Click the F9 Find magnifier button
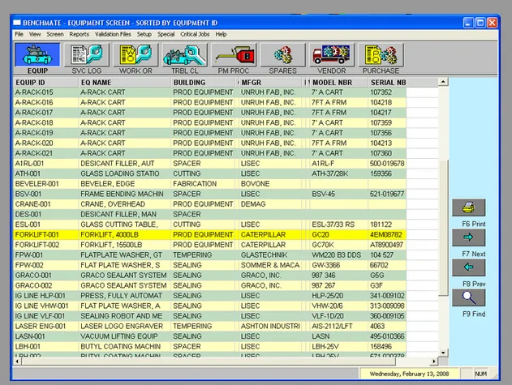 pyautogui.click(x=468, y=297)
